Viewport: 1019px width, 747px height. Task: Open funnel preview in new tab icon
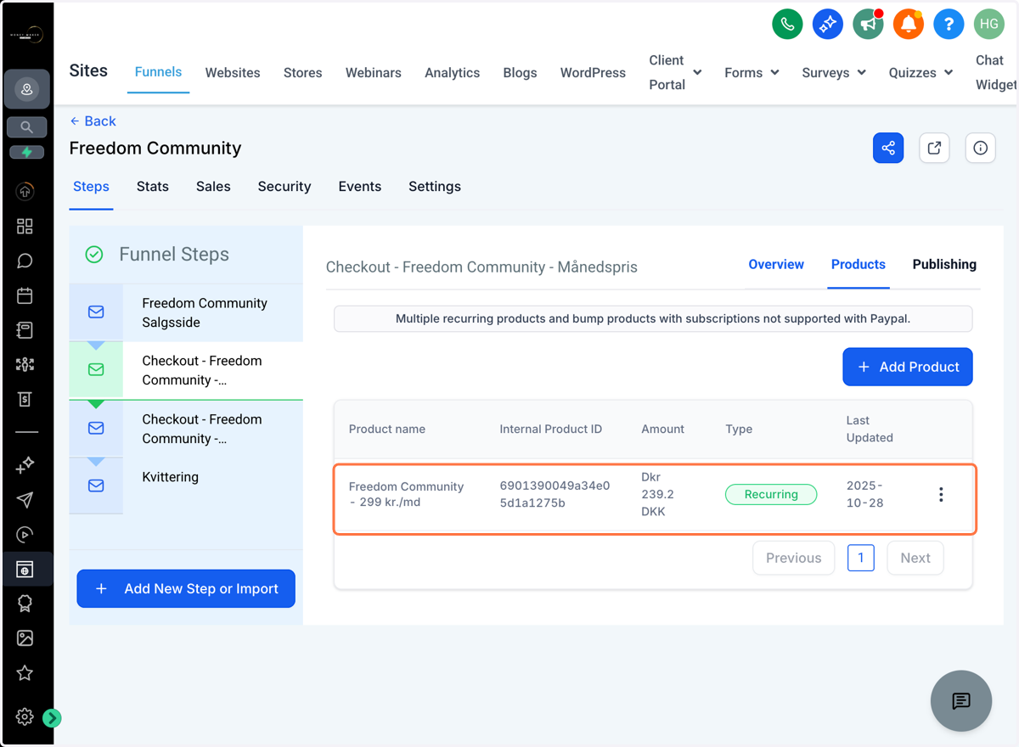pos(934,148)
